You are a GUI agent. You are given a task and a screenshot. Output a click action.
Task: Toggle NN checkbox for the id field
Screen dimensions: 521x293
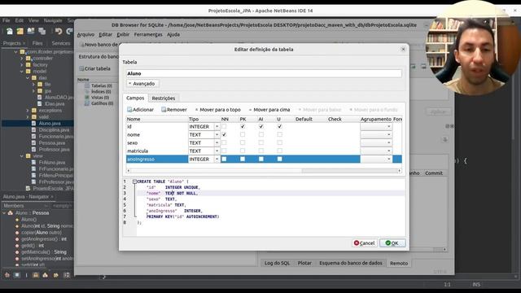[224, 127]
